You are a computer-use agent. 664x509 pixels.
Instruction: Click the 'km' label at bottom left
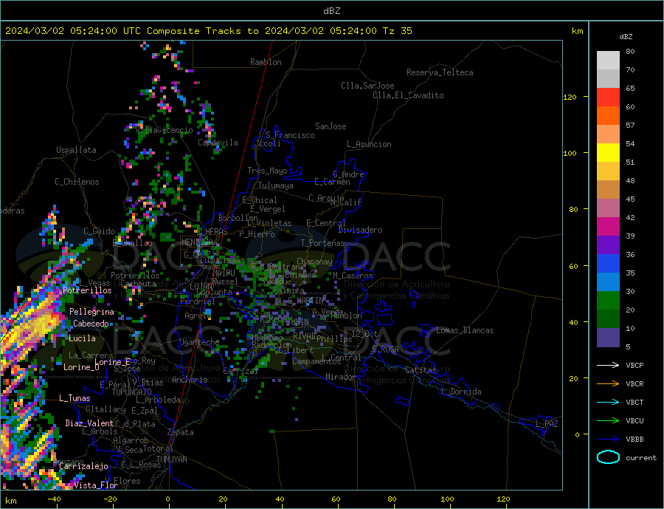pyautogui.click(x=10, y=501)
